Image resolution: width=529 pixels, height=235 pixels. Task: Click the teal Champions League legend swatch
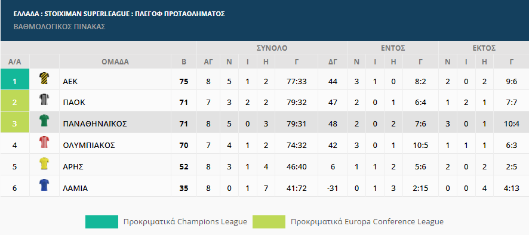pyautogui.click(x=102, y=222)
